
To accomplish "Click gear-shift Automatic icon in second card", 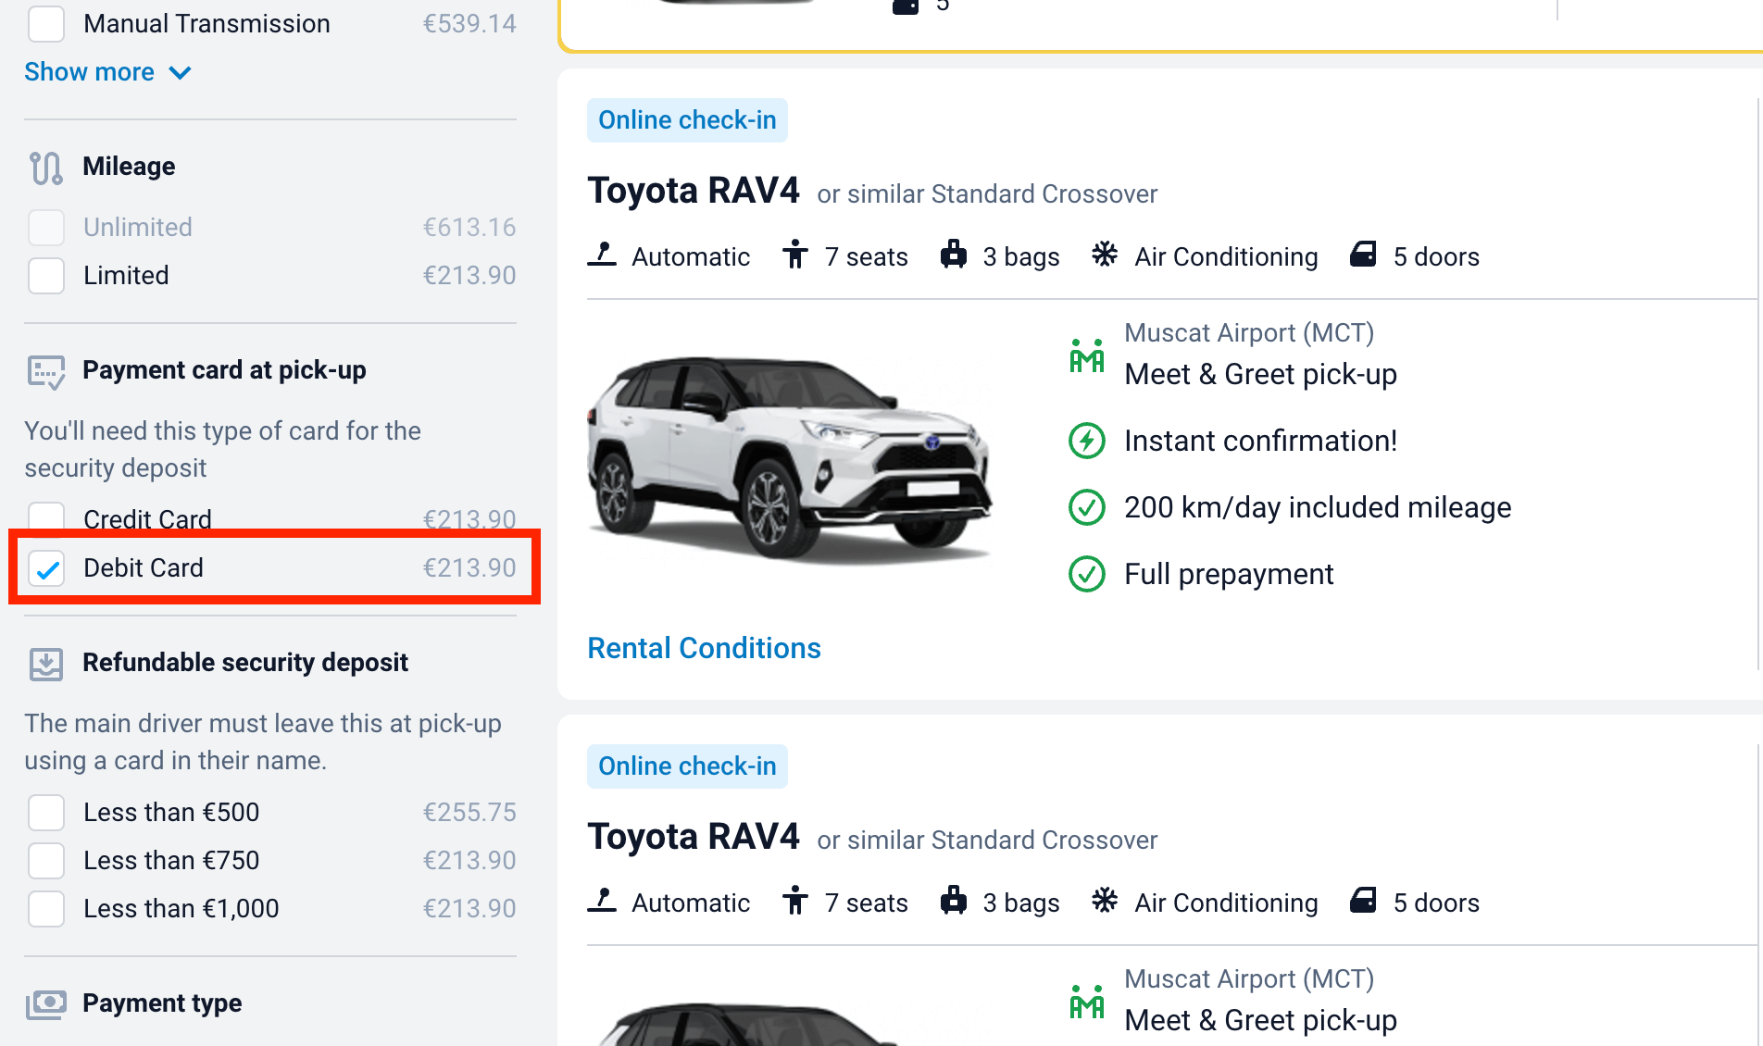I will tap(602, 900).
